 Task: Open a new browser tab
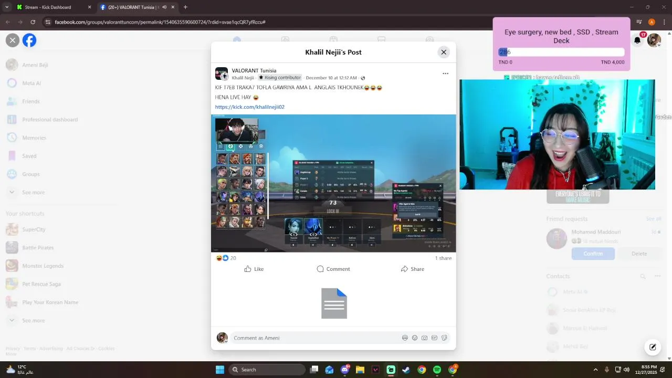[185, 7]
